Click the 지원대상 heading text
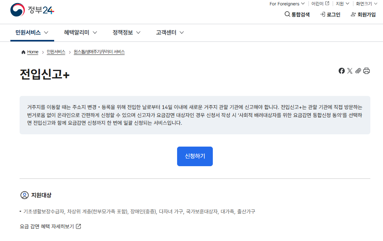The image size is (383, 241). pyautogui.click(x=41, y=195)
